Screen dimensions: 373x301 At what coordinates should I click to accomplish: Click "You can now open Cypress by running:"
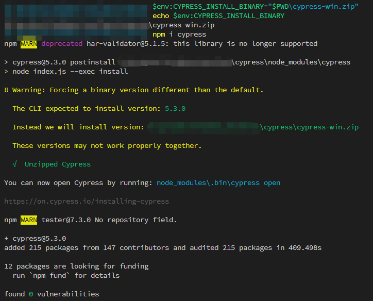(78, 183)
